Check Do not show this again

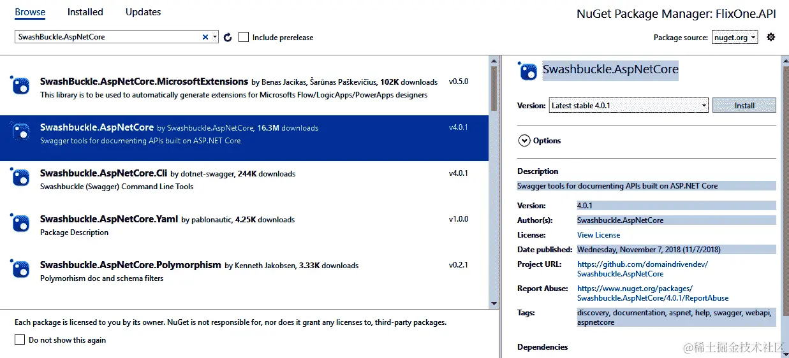pyautogui.click(x=20, y=340)
